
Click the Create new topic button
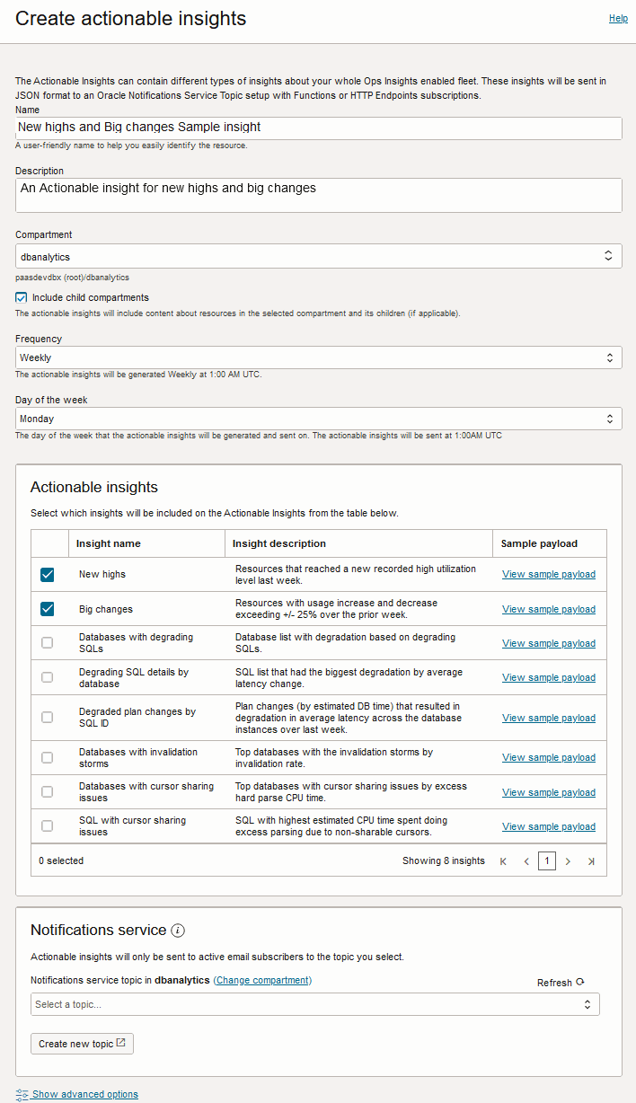pyautogui.click(x=82, y=1044)
